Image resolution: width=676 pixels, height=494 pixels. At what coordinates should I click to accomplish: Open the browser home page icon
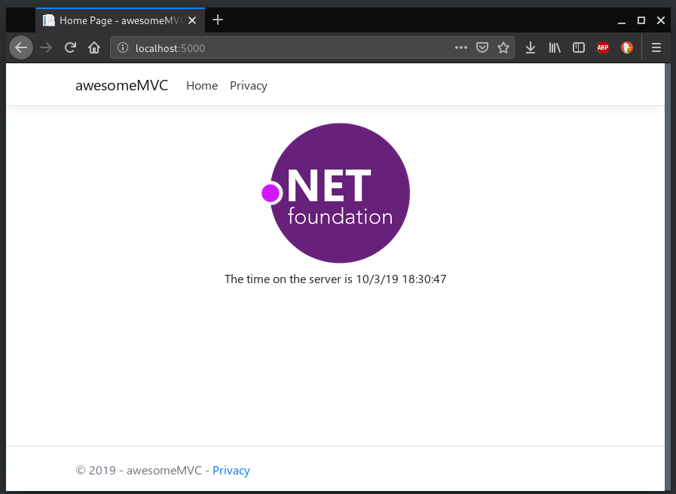(94, 47)
